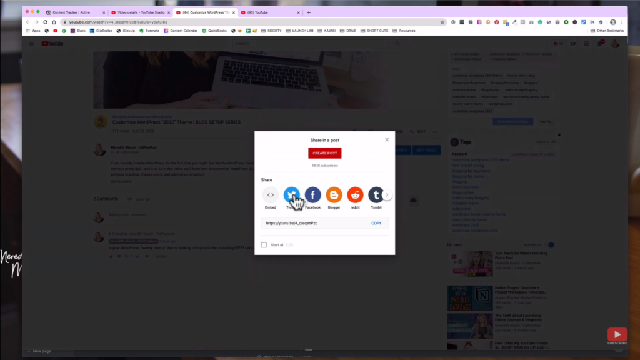This screenshot has height=360, width=640.
Task: Expand the Resources bookmarks folder
Action: [x=404, y=31]
